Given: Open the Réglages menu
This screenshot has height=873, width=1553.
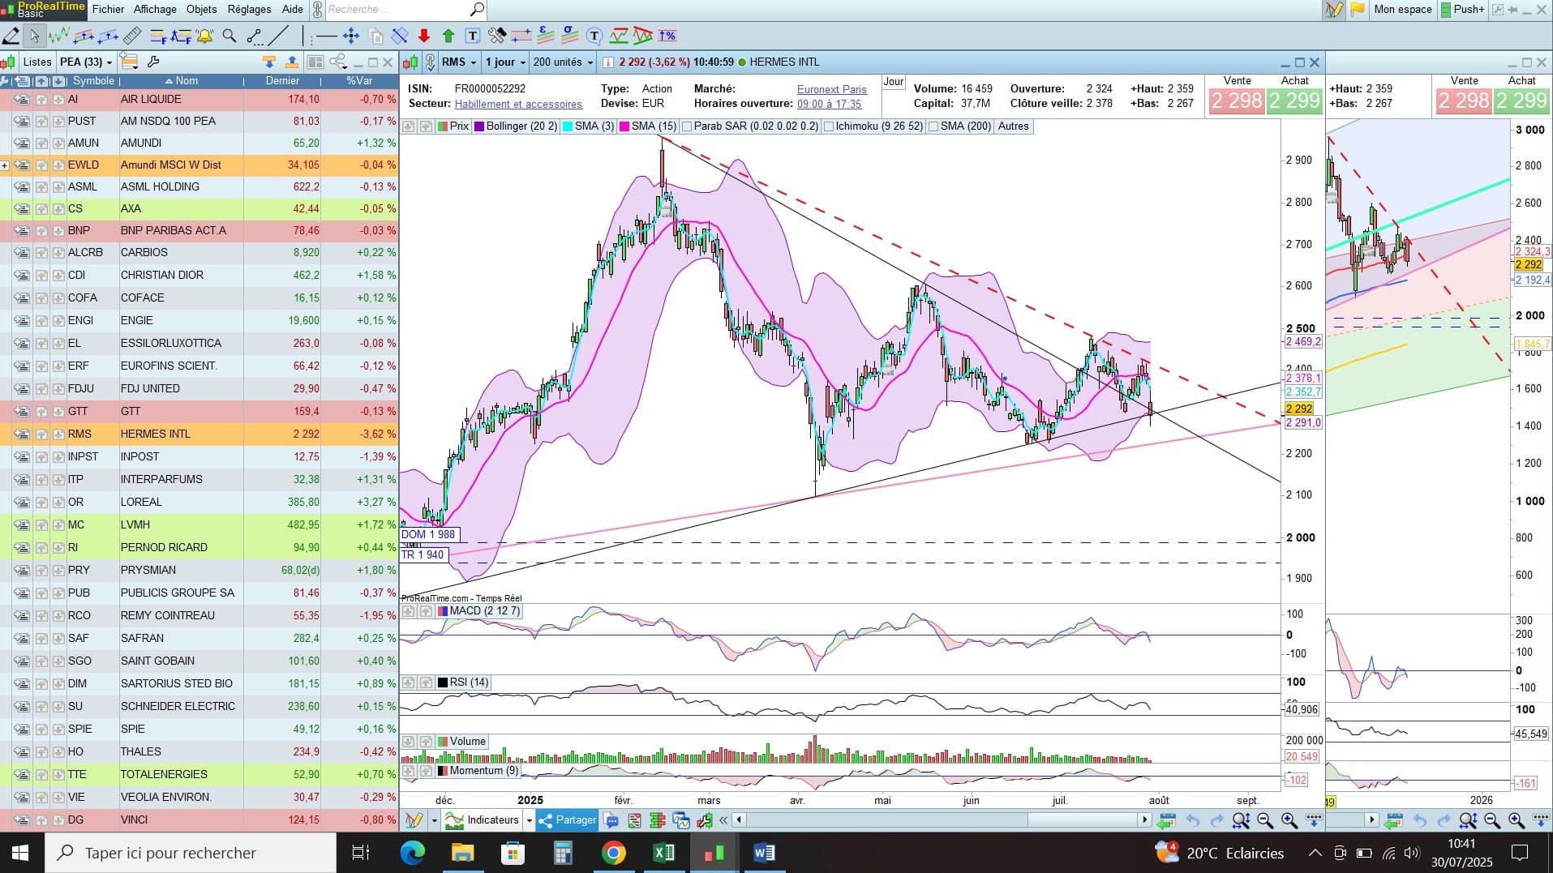Looking at the screenshot, I should coord(249,10).
